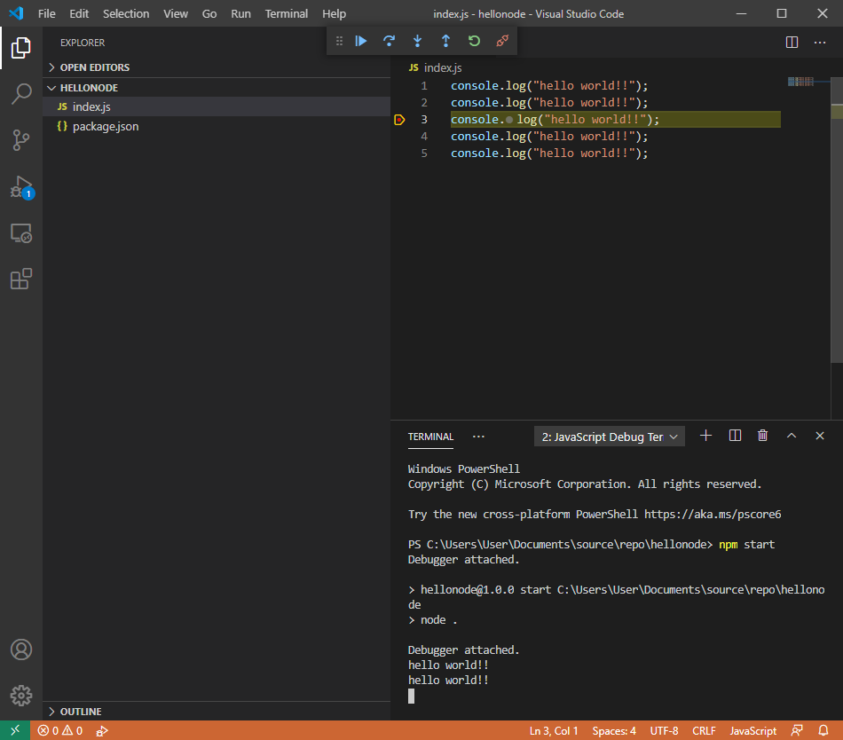Open the aka.ms/pscore6 link in terminal
The width and height of the screenshot is (843, 740).
[713, 515]
